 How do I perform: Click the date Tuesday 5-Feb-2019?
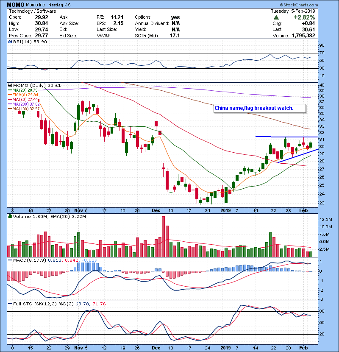pyautogui.click(x=293, y=11)
